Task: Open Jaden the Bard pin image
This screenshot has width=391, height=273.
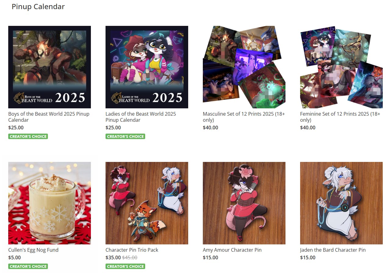Action: [341, 203]
